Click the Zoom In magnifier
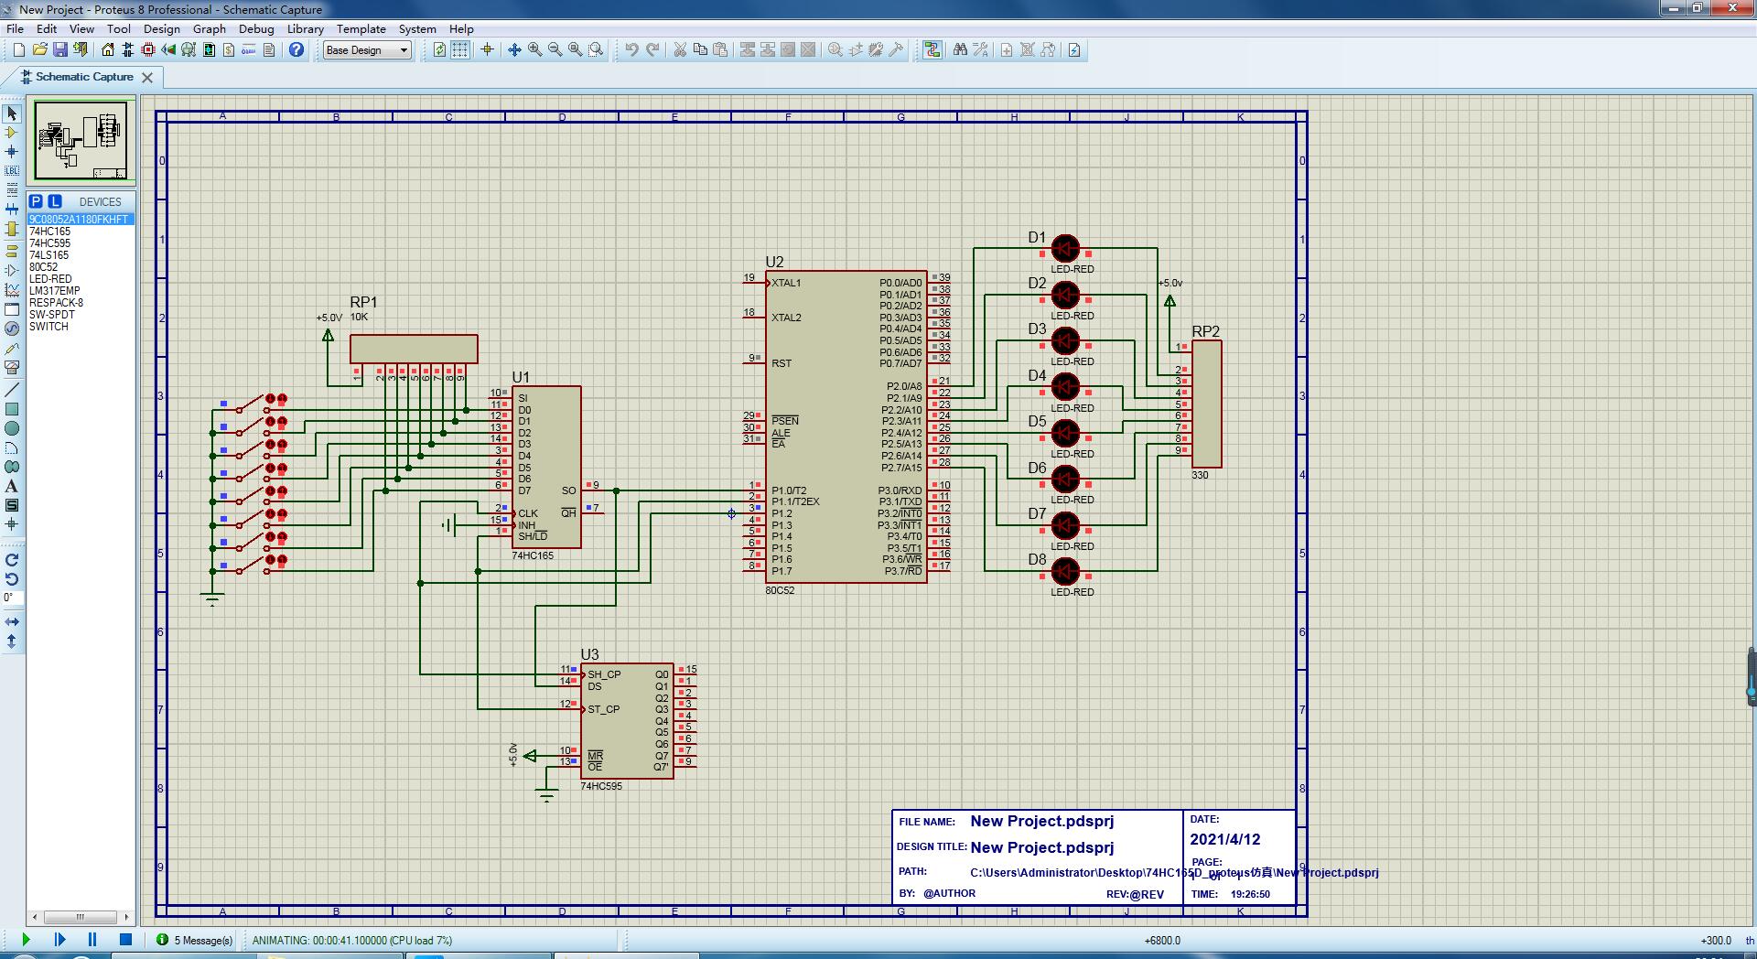The image size is (1757, 959). click(x=534, y=50)
